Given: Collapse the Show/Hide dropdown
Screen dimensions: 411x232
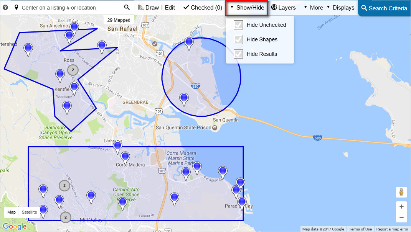Looking at the screenshot, I should (x=247, y=8).
